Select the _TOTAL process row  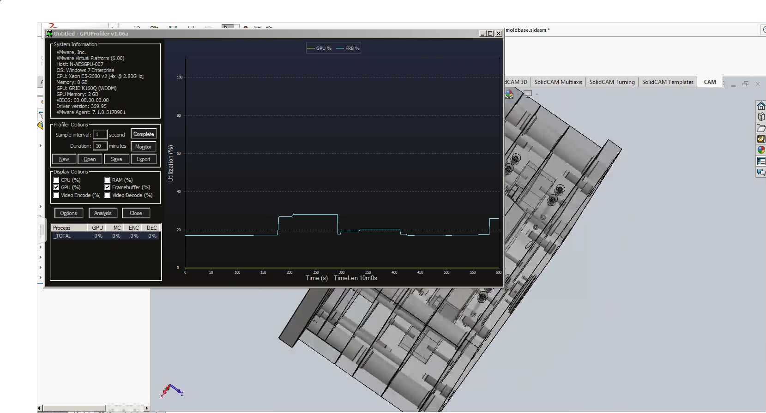(106, 236)
